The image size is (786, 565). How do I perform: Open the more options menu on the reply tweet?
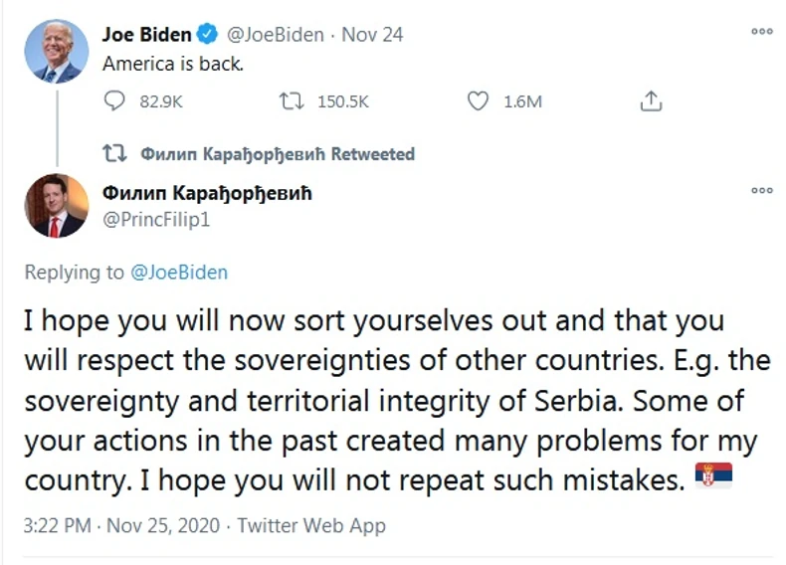coord(761,190)
